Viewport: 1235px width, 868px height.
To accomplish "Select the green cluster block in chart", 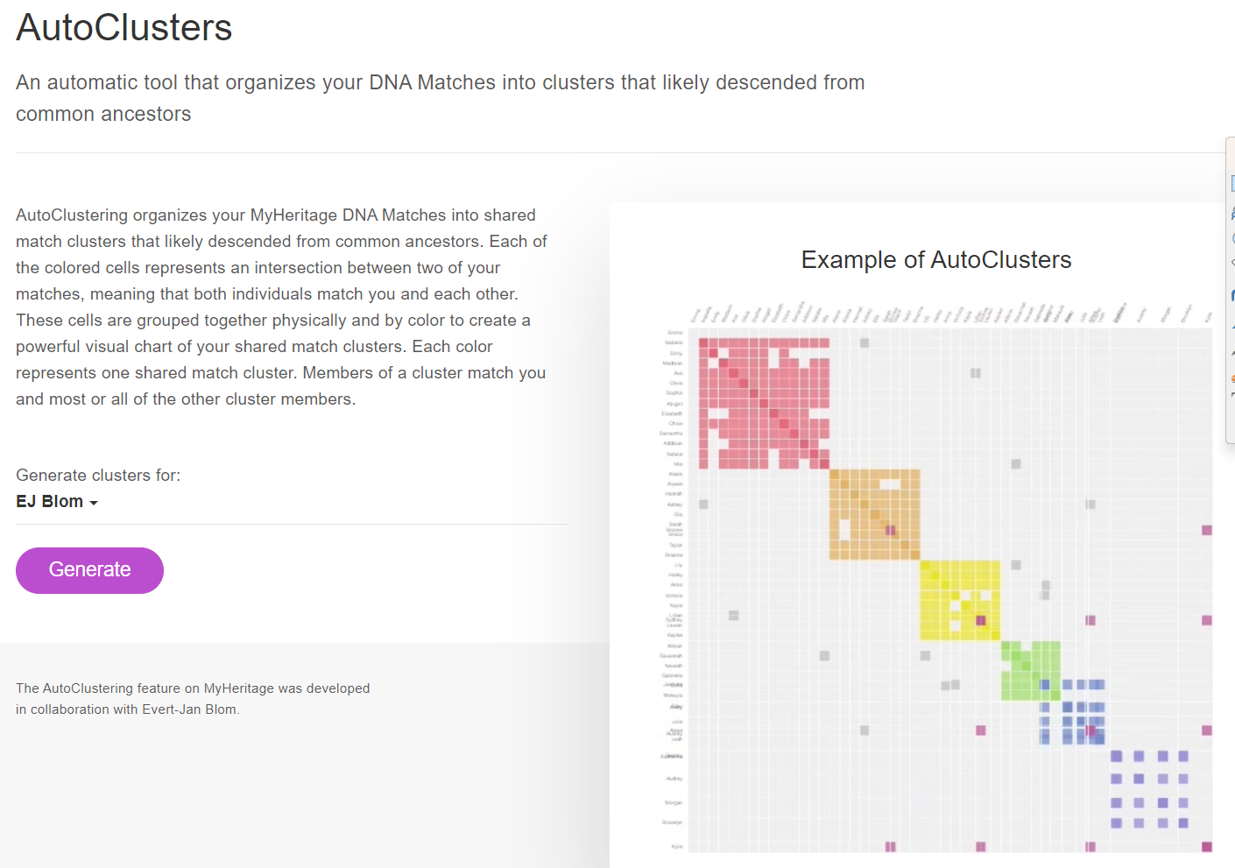I will 1031,670.
